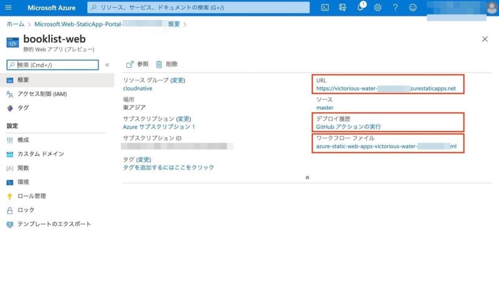Open 関数 menu item

57,168
